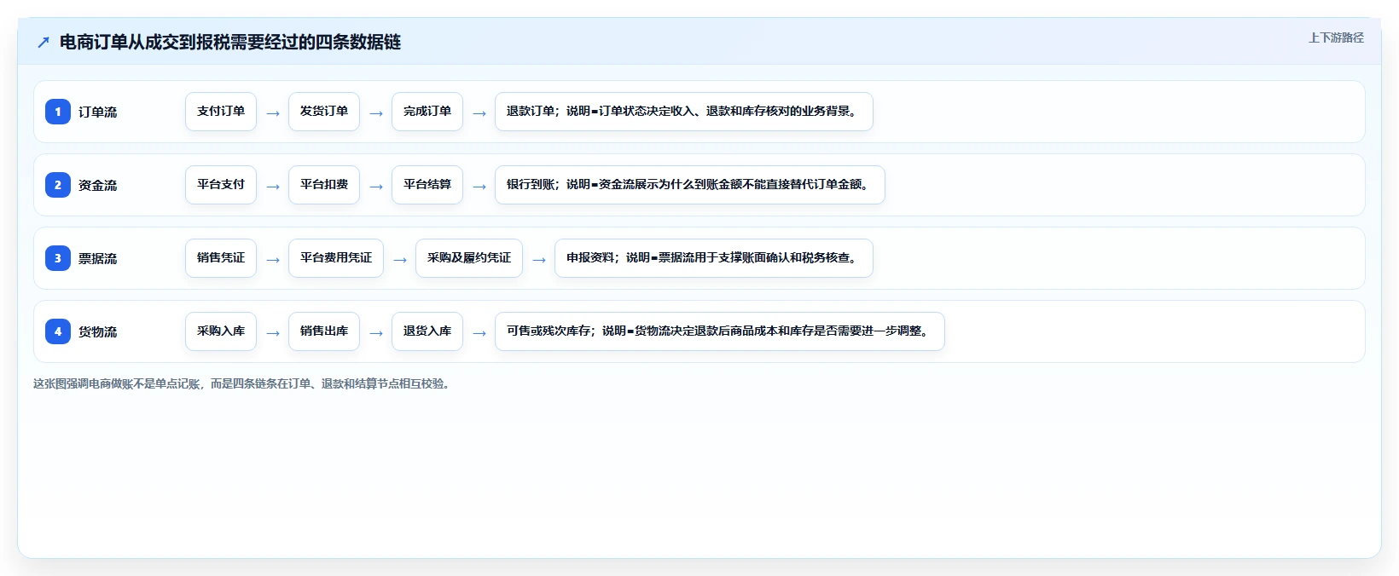Click the arrow between 销售凭证 and 平台费用凭证
The width and height of the screenshot is (1399, 576).
coord(273,260)
